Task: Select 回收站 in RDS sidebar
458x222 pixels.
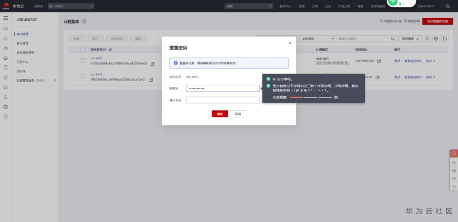Action: tap(21, 71)
